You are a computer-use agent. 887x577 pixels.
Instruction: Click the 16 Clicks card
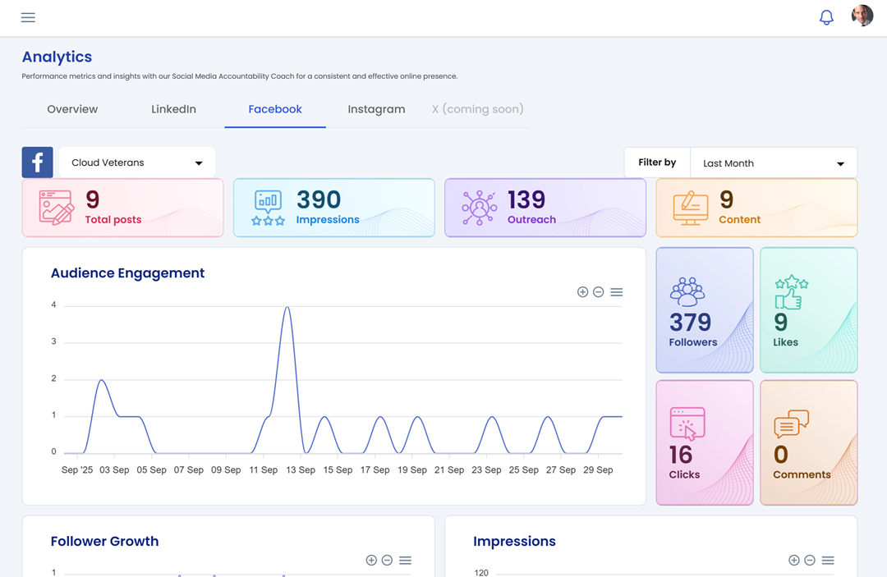704,442
